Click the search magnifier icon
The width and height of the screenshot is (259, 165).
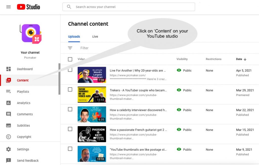click(69, 7)
